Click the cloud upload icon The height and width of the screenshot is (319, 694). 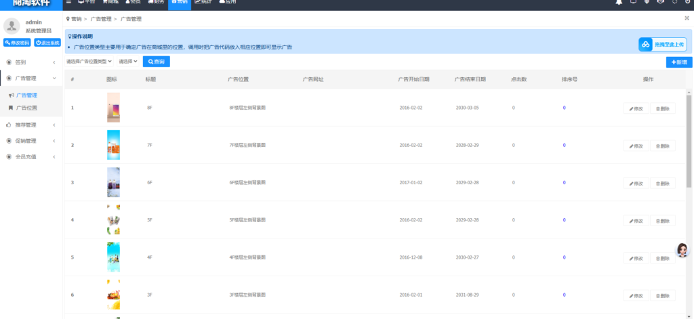pyautogui.click(x=646, y=44)
